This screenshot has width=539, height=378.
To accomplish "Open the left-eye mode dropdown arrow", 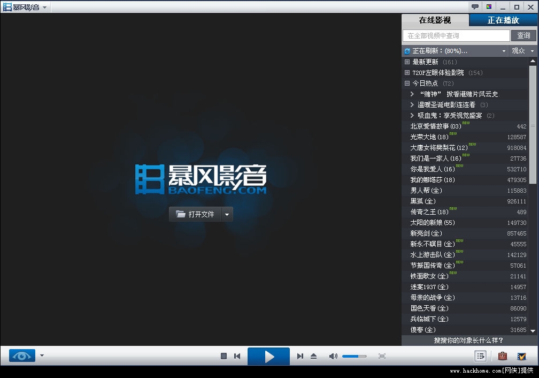I will pyautogui.click(x=42, y=356).
